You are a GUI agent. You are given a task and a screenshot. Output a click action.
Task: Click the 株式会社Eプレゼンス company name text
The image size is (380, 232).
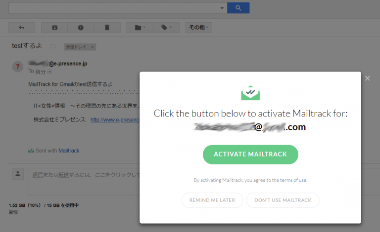click(59, 119)
